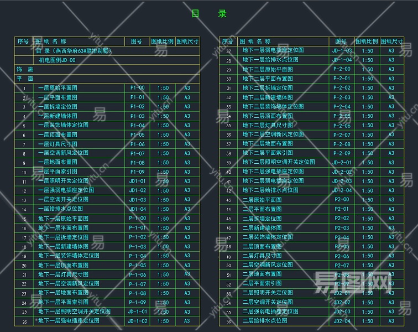Select row text 地下二层拆墙定位图
418x332 pixels.
coord(268,88)
